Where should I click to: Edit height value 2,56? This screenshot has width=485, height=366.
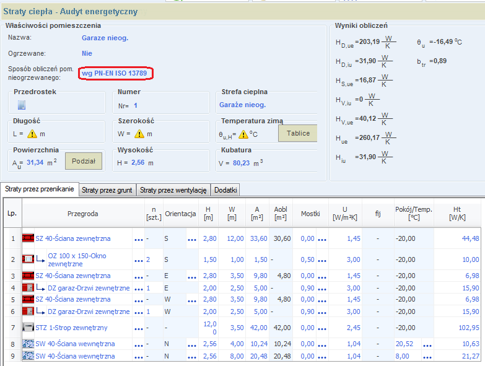coord(138,162)
